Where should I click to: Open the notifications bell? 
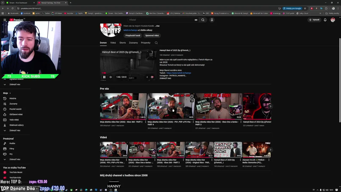[325, 20]
